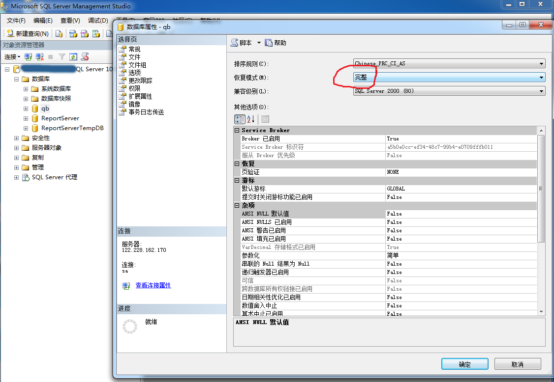Open a new DMX query
This screenshot has height=382, width=554.
point(85,33)
